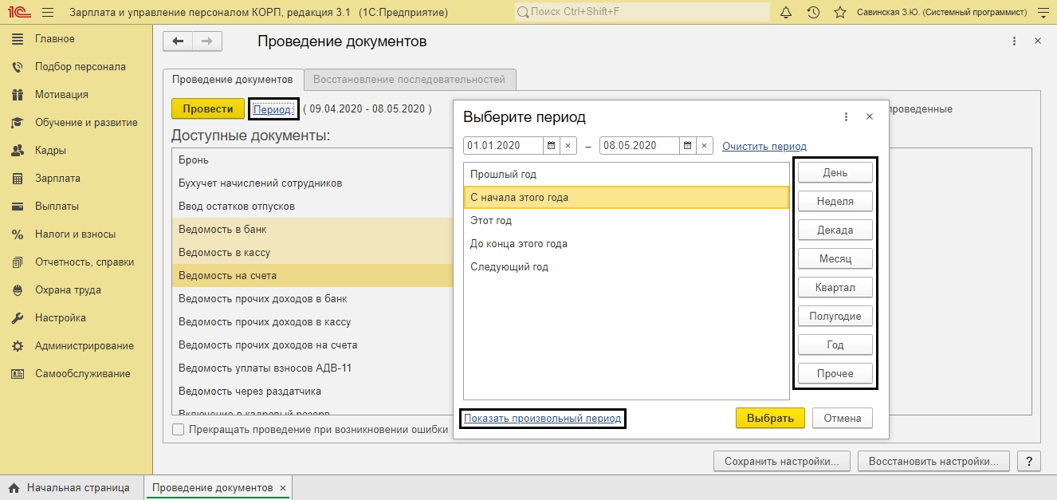Screen dimensions: 1057x500
Task: Select the Декада period button
Action: coord(835,230)
